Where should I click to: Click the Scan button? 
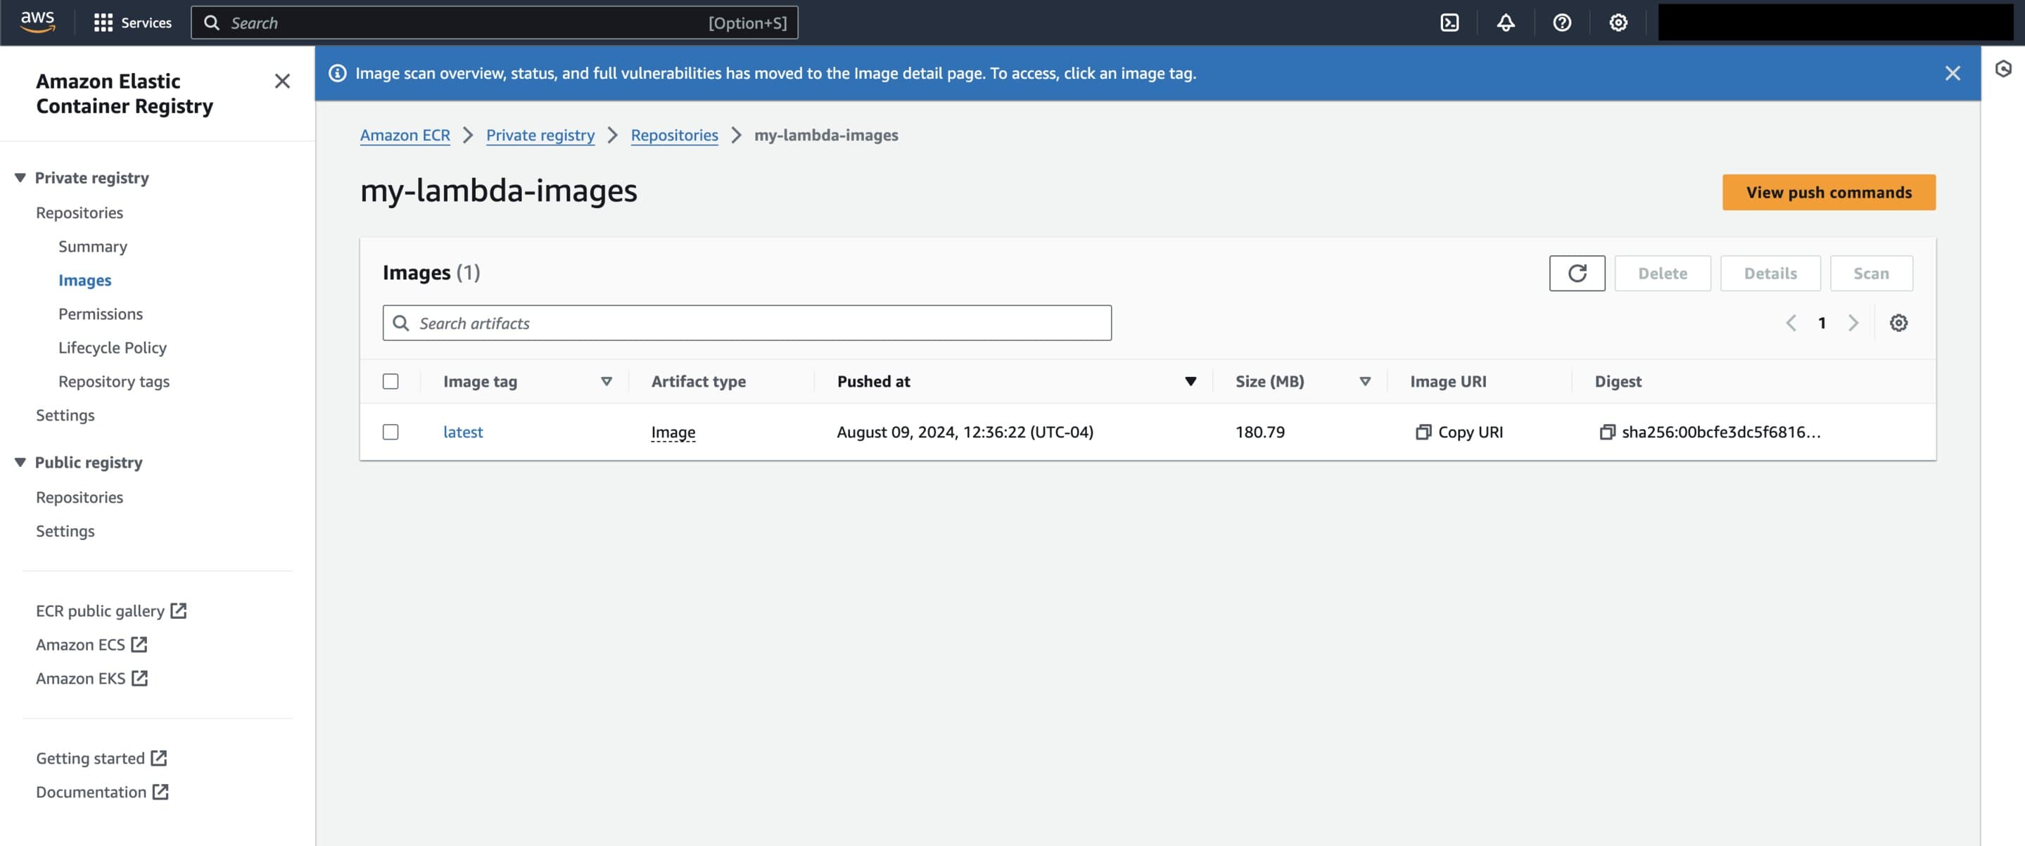pyautogui.click(x=1870, y=274)
